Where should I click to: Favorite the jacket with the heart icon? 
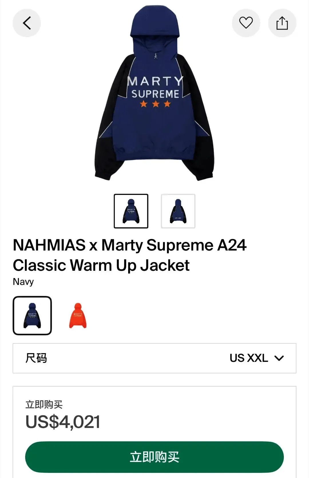coord(246,23)
